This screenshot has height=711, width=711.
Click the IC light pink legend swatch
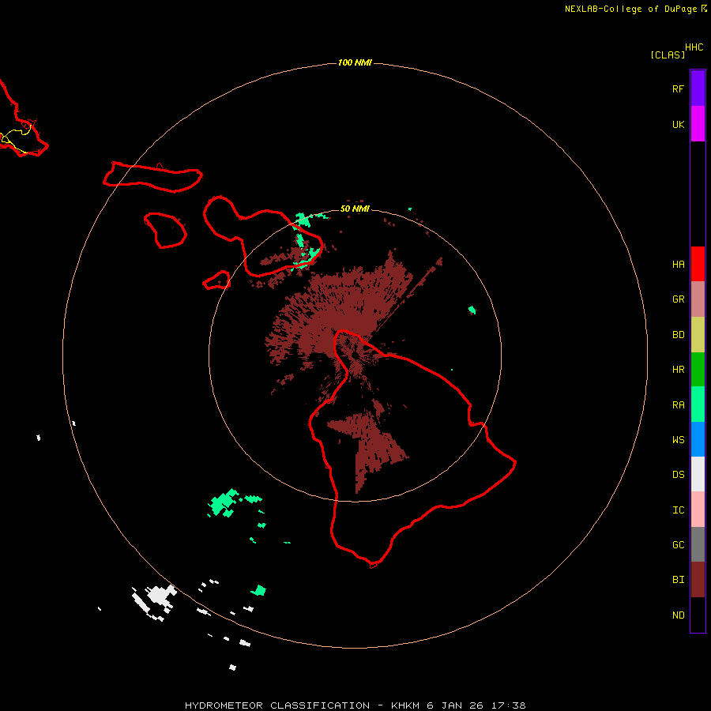[x=698, y=510]
